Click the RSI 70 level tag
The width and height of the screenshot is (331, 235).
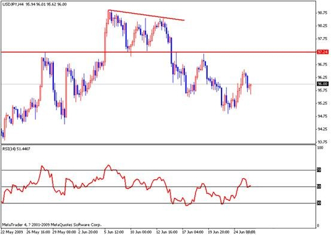tap(319, 170)
